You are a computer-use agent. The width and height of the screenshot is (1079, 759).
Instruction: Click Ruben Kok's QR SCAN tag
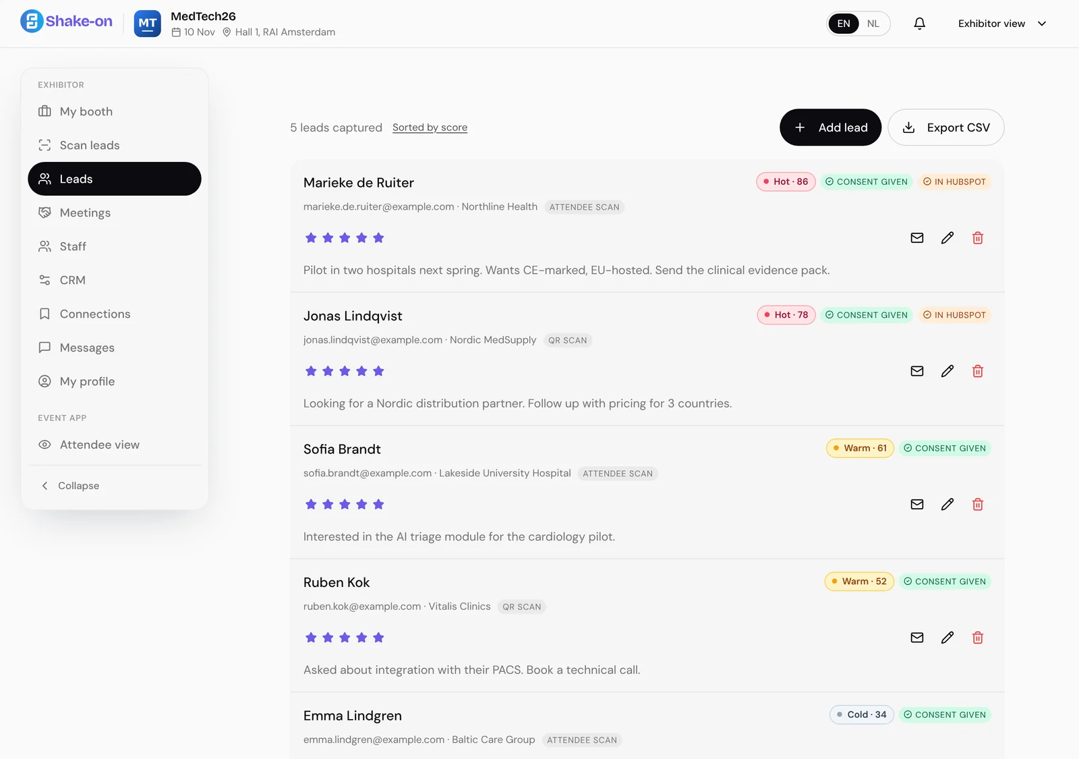tap(522, 607)
